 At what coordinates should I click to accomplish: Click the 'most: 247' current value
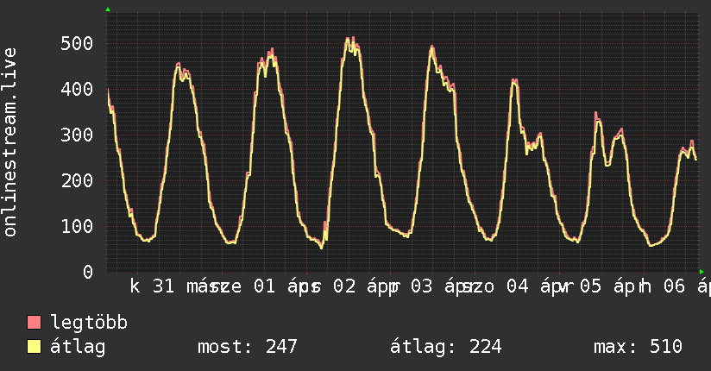tap(247, 347)
